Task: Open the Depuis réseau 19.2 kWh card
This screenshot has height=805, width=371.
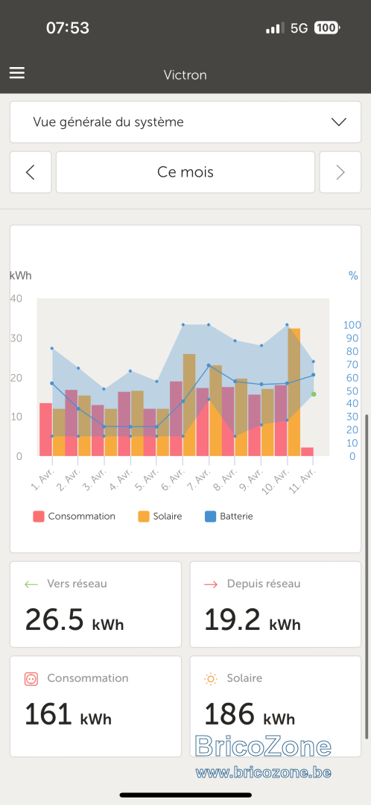Action: (276, 604)
